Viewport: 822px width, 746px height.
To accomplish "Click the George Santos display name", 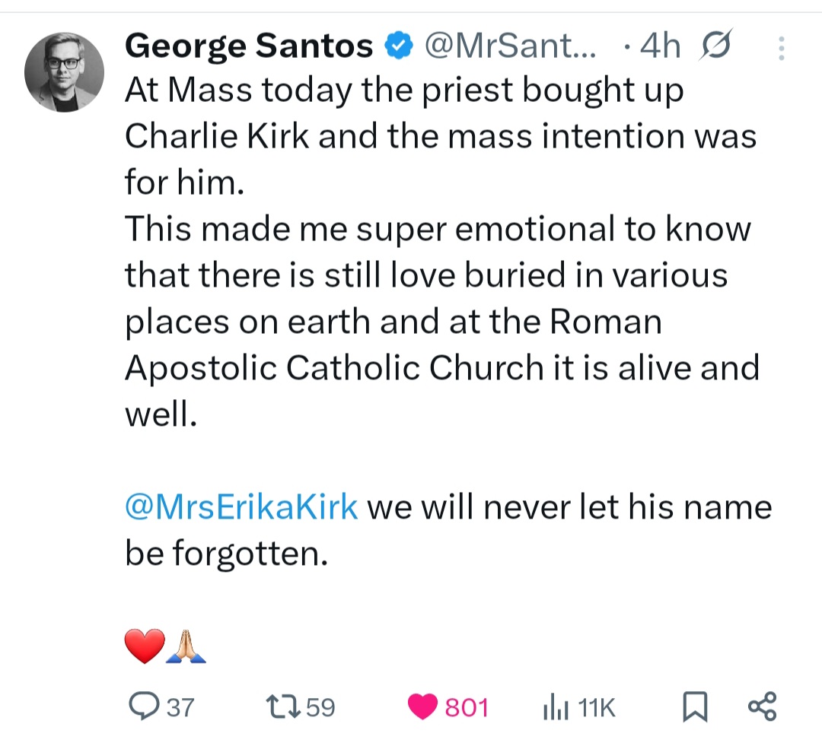I will point(249,47).
